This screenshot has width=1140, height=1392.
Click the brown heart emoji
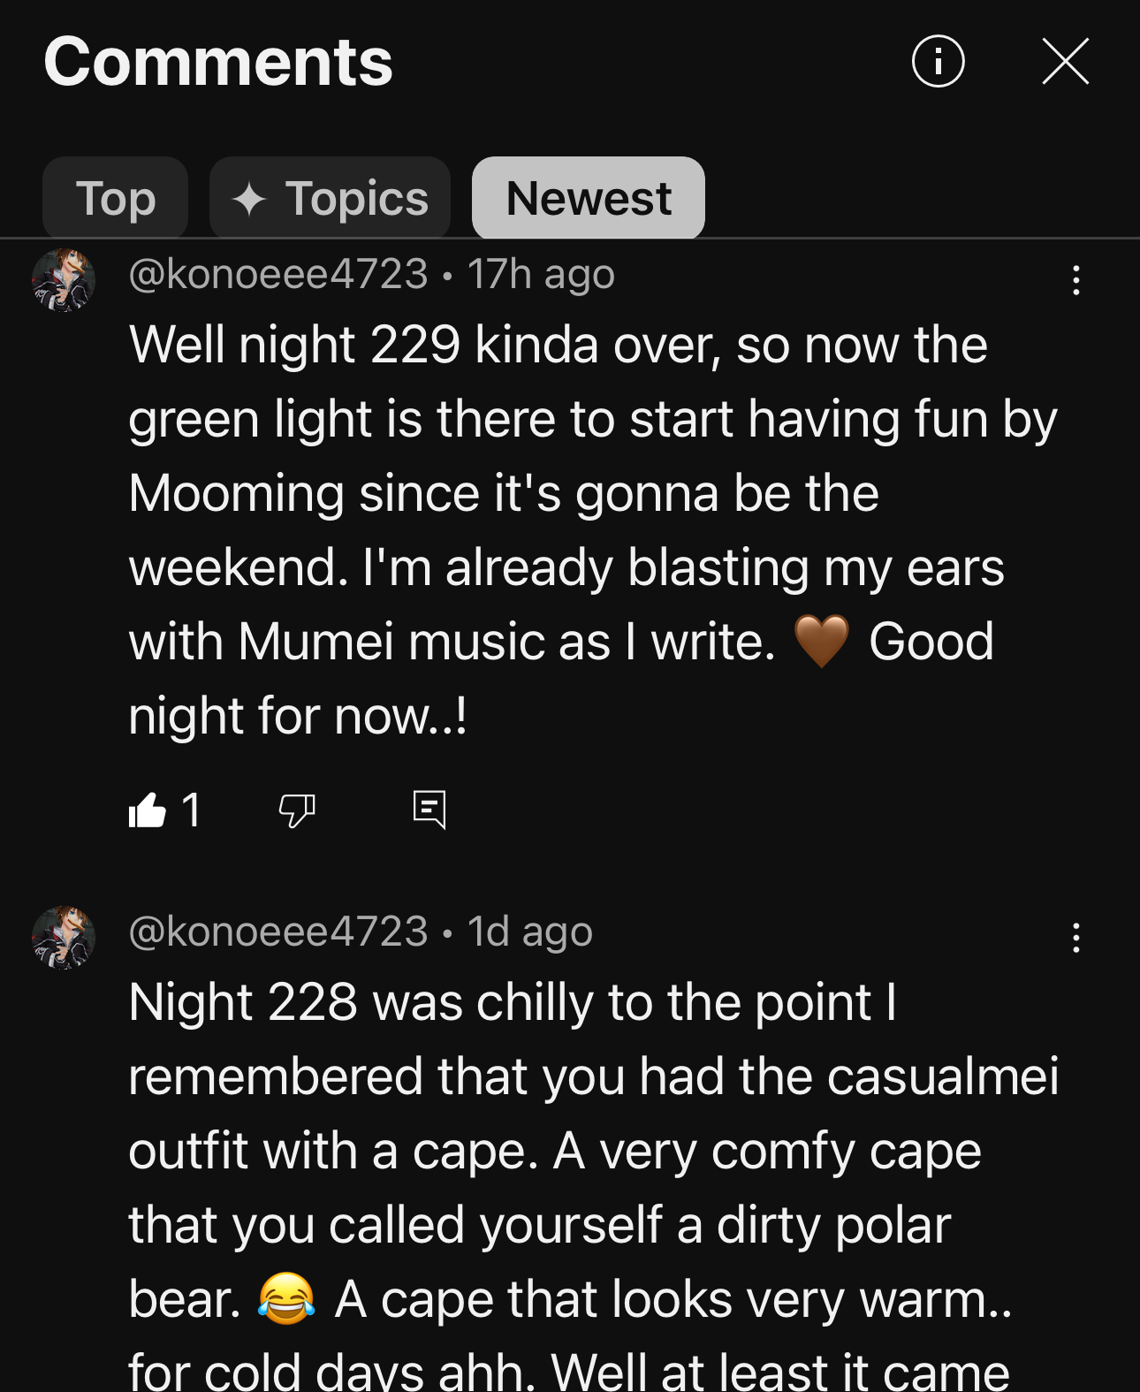[x=821, y=642]
